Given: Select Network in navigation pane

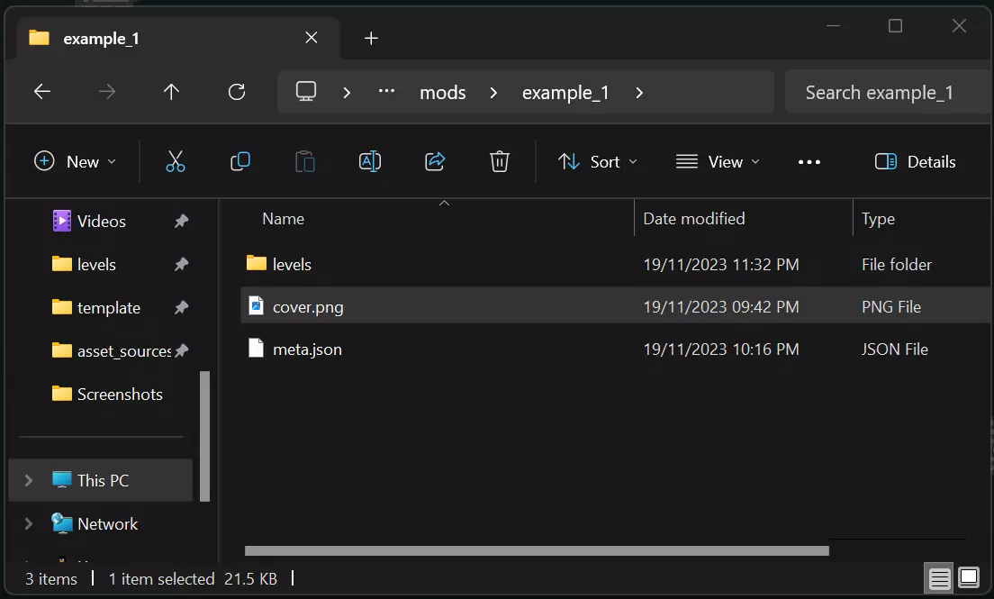Looking at the screenshot, I should coord(107,523).
